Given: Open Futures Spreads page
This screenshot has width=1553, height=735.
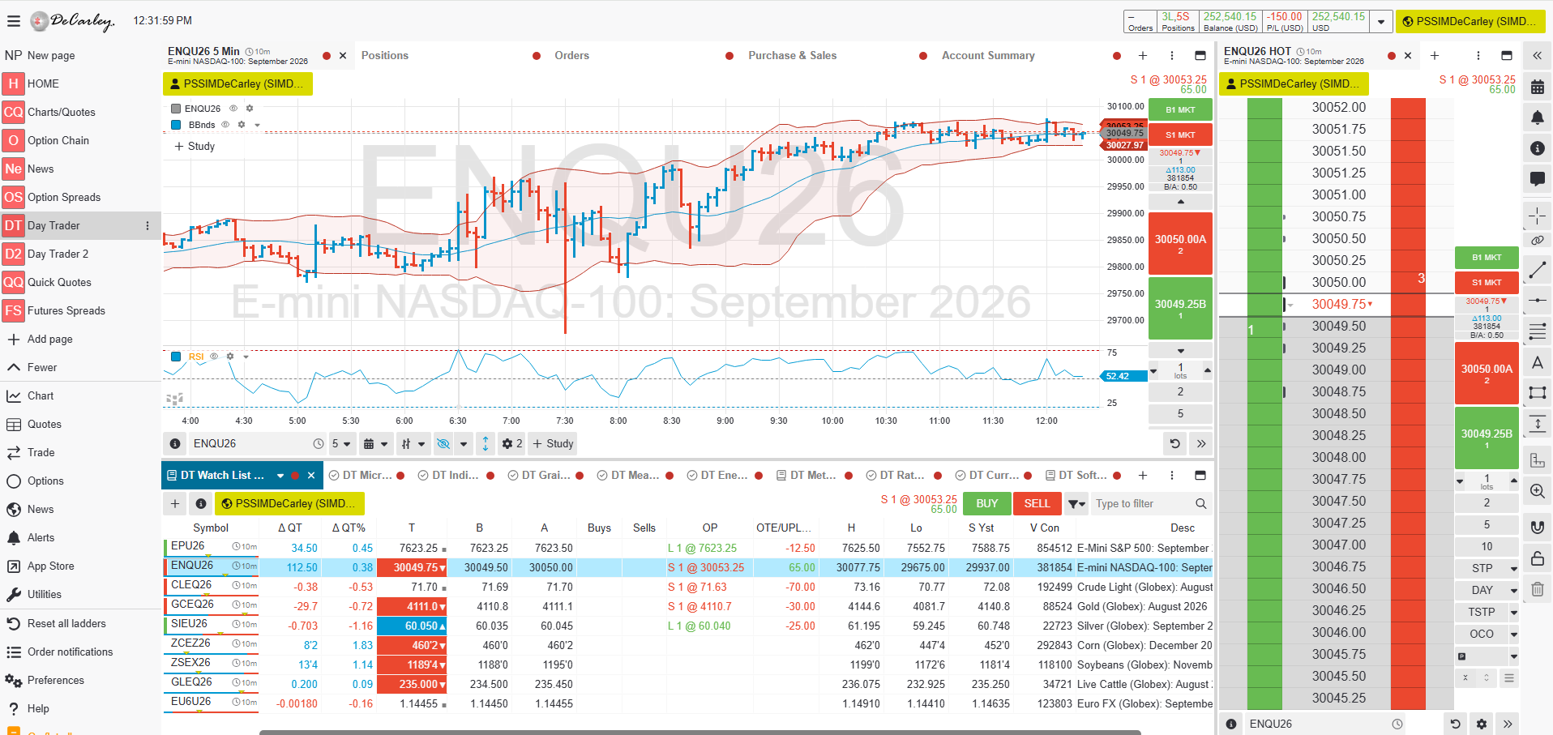Looking at the screenshot, I should [66, 310].
